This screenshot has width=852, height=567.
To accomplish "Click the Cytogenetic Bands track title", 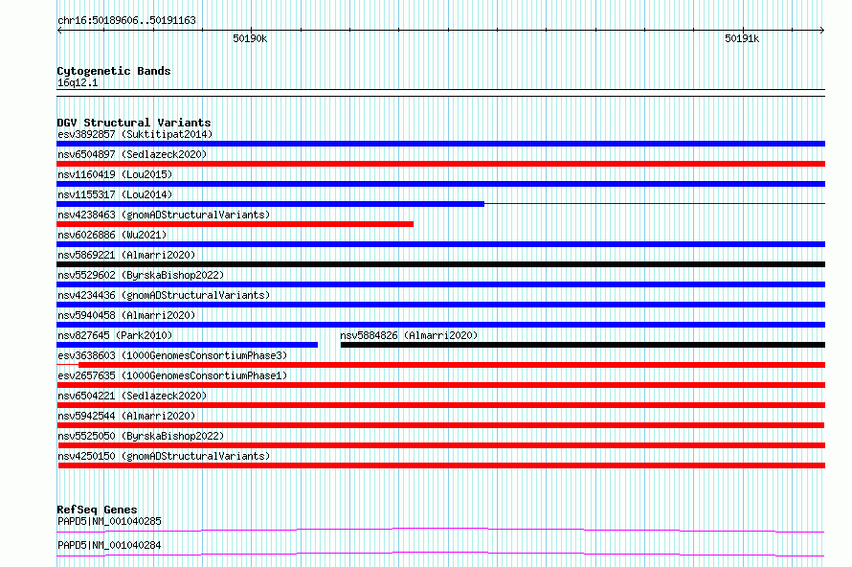I will click(114, 71).
